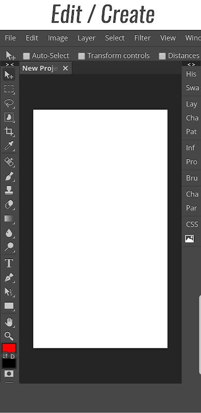Pick the Hand tool
This screenshot has height=413, width=201.
tap(9, 322)
